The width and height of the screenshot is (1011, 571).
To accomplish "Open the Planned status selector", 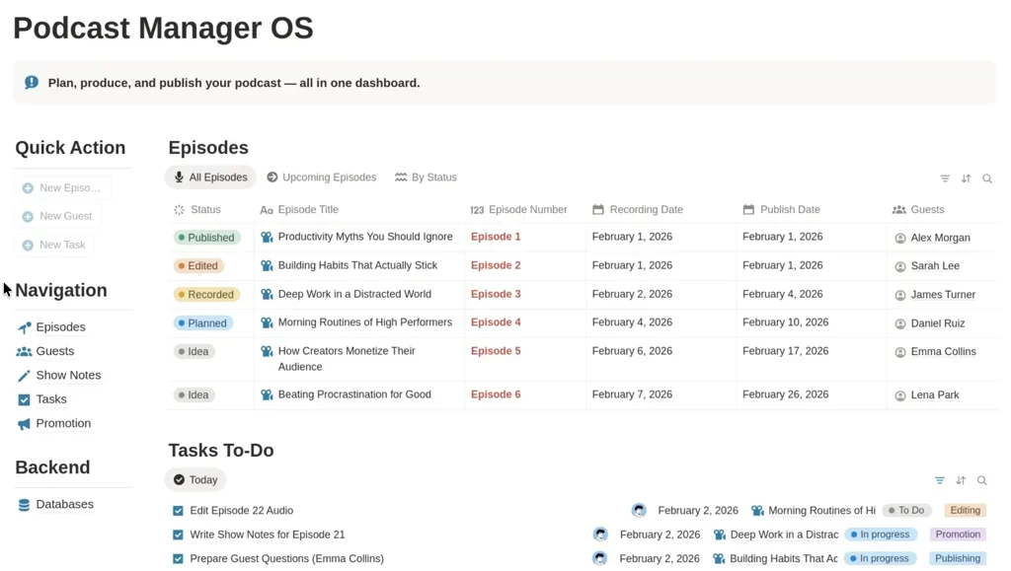I will [x=202, y=322].
